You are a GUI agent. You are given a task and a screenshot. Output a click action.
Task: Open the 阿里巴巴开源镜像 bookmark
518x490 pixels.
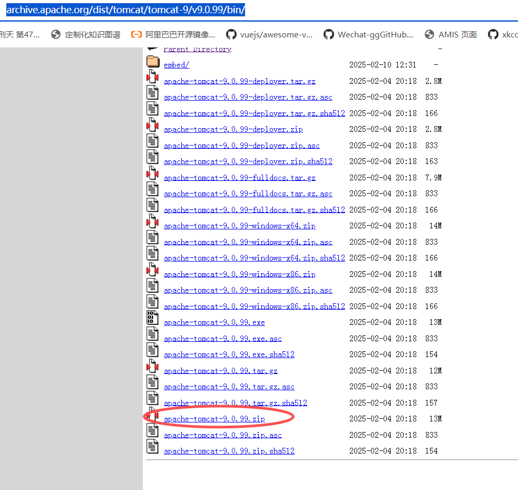[173, 34]
